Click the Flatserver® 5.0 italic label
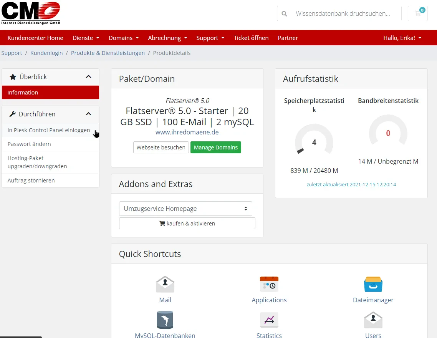Screen dimensions: 437x338 click(187, 101)
